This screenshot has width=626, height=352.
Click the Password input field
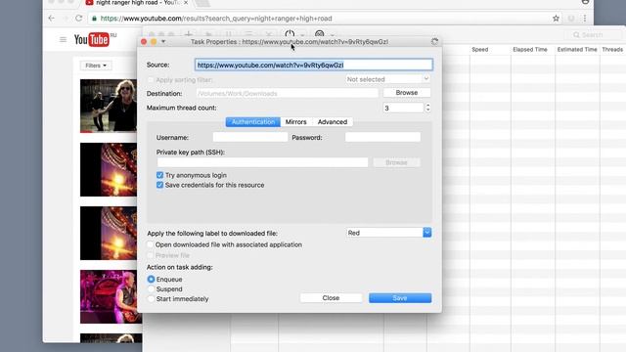pyautogui.click(x=382, y=137)
